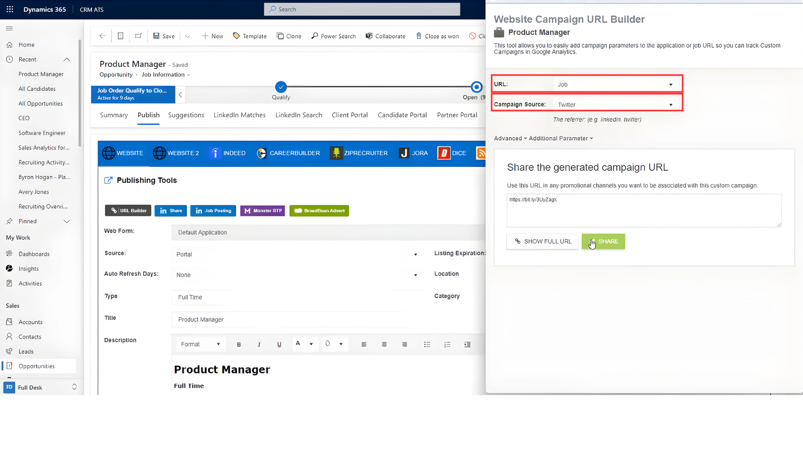This screenshot has height=452, width=803.
Task: Click the BroadBean Advert button
Action: click(319, 211)
